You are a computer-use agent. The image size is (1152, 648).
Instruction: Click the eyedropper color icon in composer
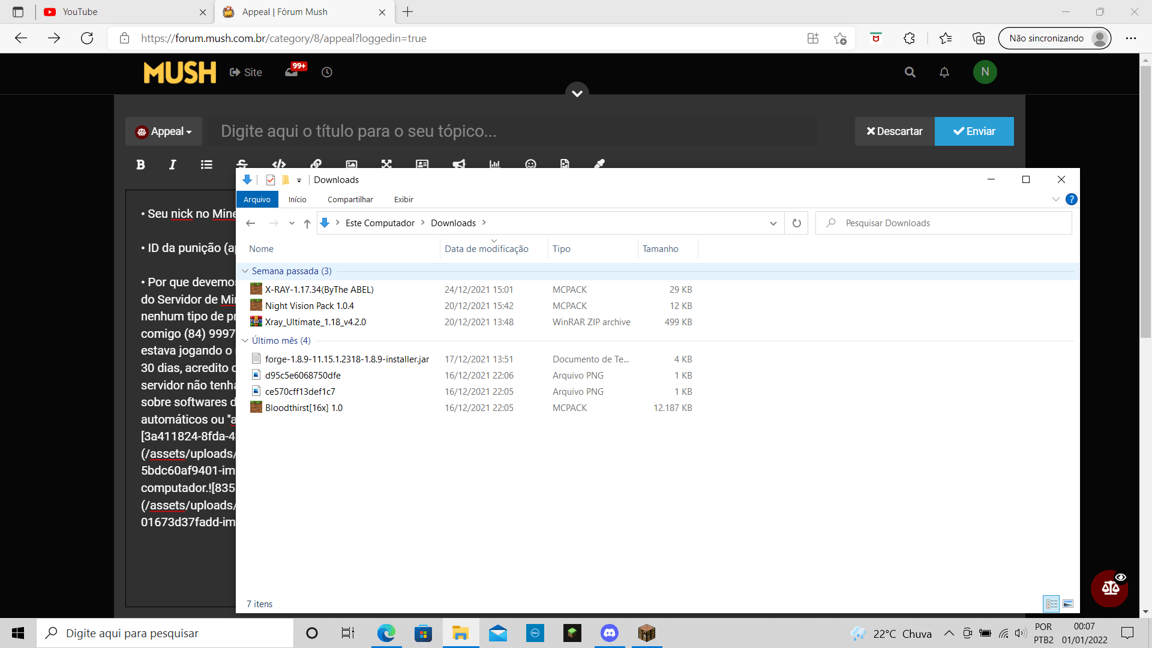[599, 164]
